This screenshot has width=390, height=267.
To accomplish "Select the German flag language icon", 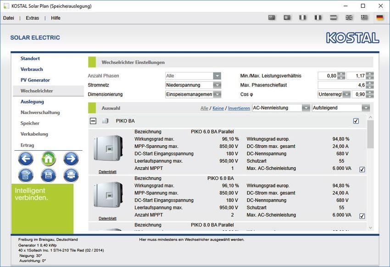I will click(379, 18).
